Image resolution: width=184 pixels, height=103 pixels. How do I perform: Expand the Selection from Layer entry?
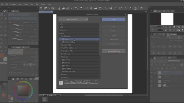(x=62, y=72)
